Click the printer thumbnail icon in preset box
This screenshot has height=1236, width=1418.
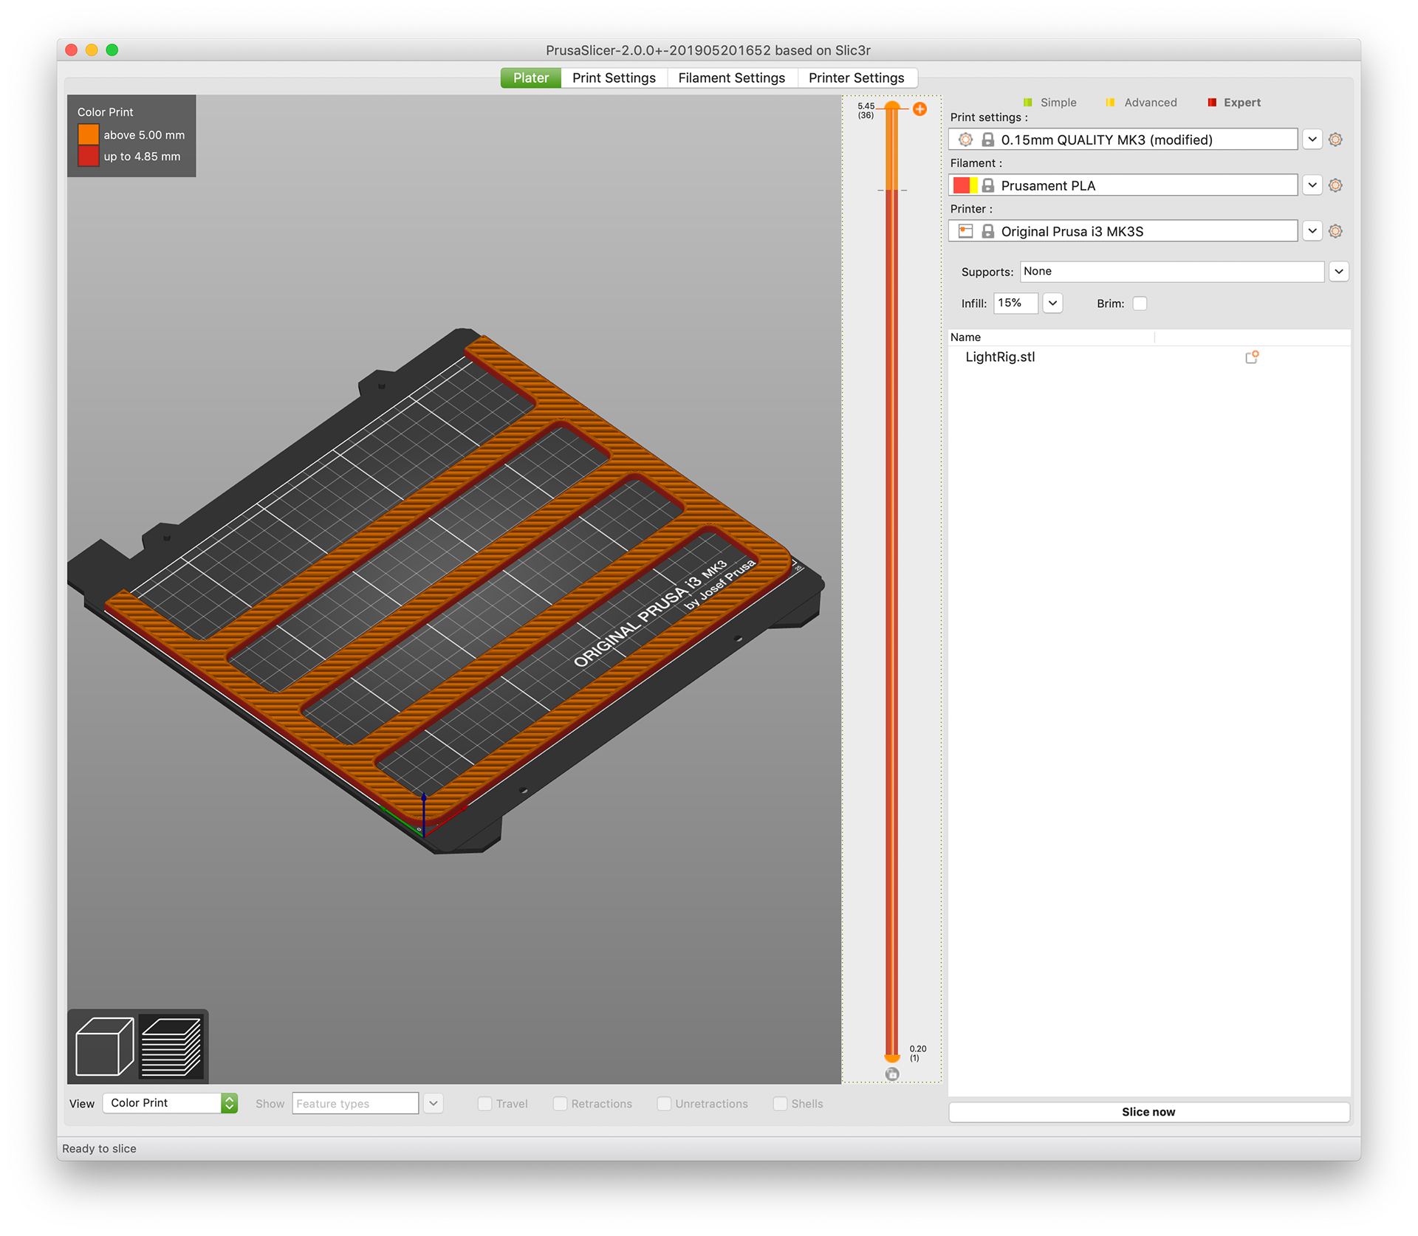[965, 231]
